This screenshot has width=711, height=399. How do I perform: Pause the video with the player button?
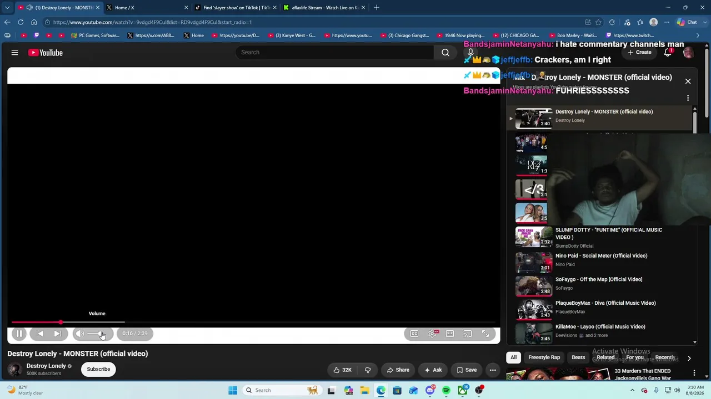[19, 334]
